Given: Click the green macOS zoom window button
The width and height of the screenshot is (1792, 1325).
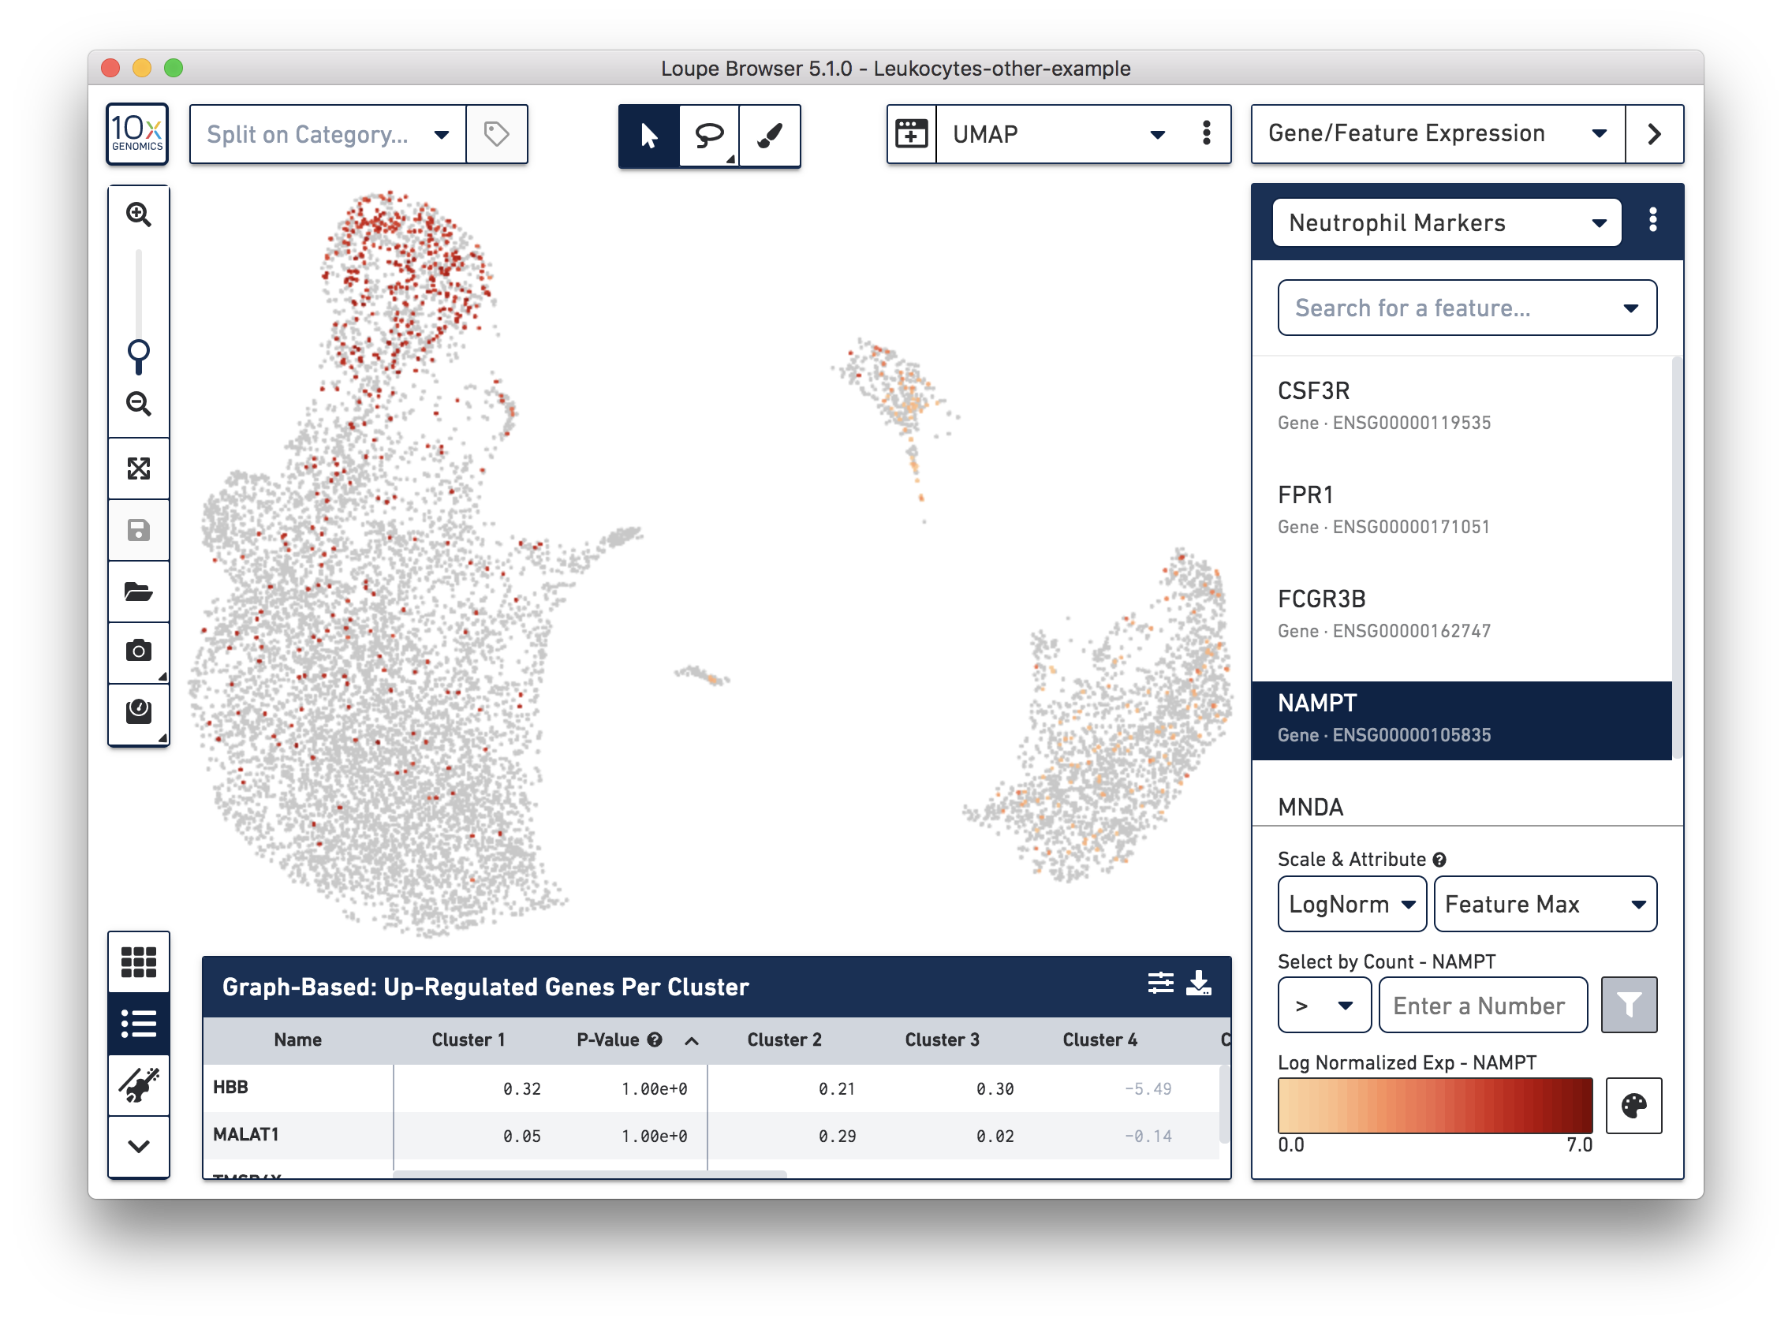Looking at the screenshot, I should (174, 67).
